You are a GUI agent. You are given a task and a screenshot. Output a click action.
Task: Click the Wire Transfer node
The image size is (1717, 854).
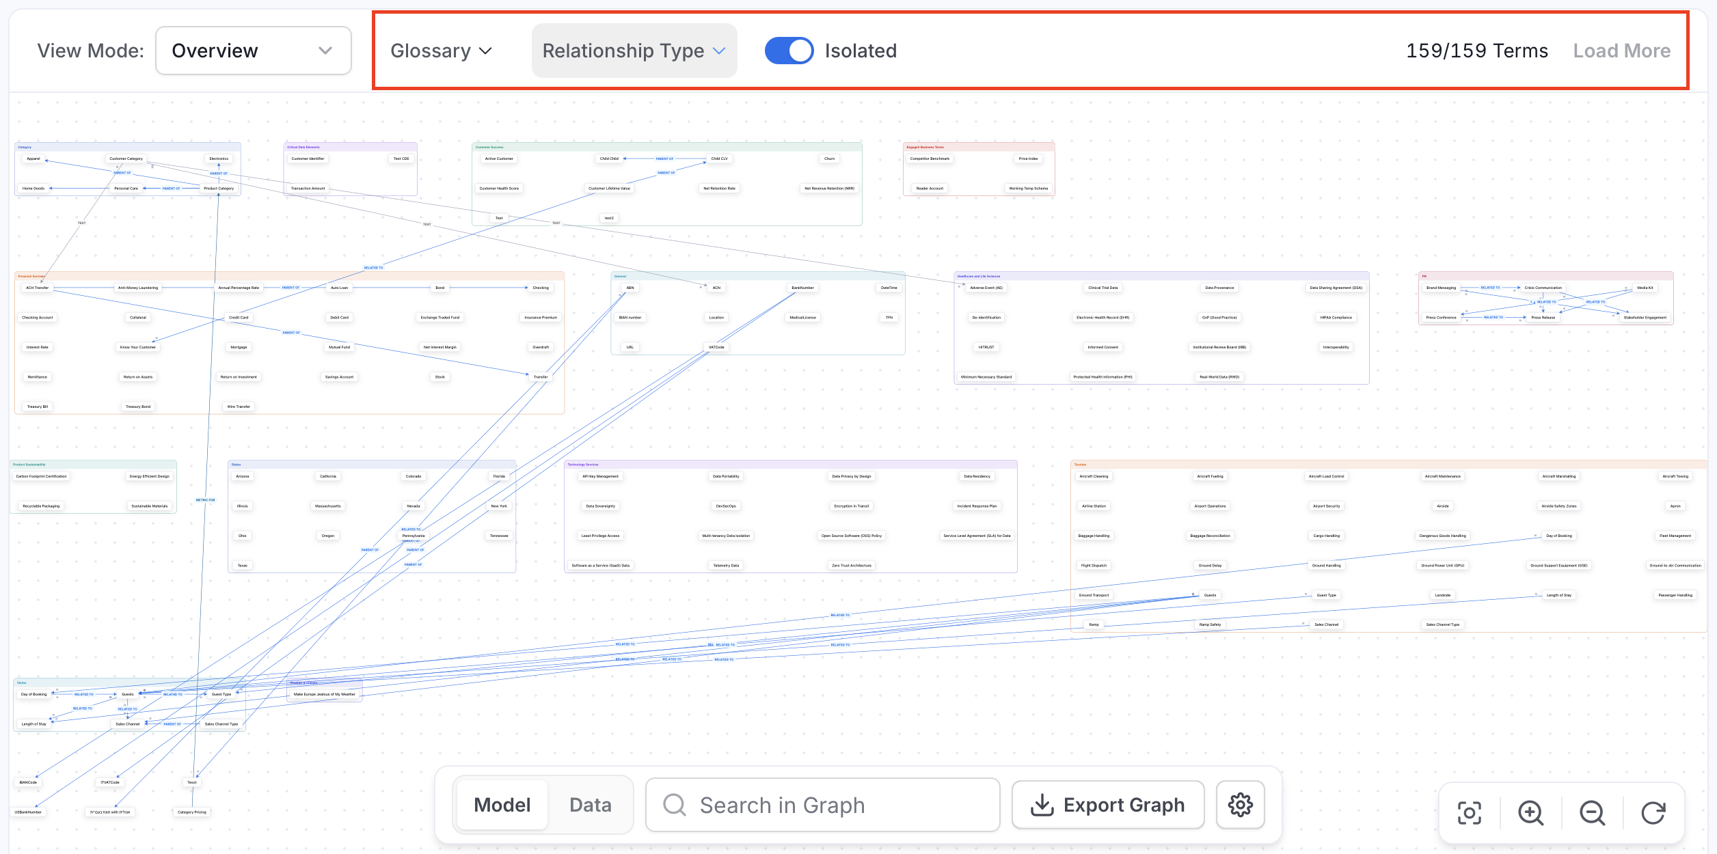coord(239,407)
